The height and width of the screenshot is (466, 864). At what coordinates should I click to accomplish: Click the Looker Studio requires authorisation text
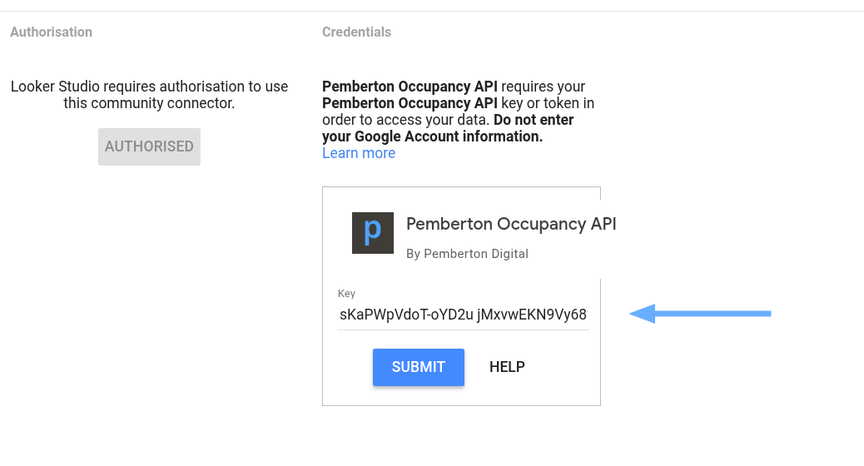tap(149, 87)
